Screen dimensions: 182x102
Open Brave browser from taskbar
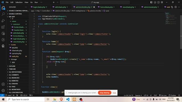coord(61,99)
